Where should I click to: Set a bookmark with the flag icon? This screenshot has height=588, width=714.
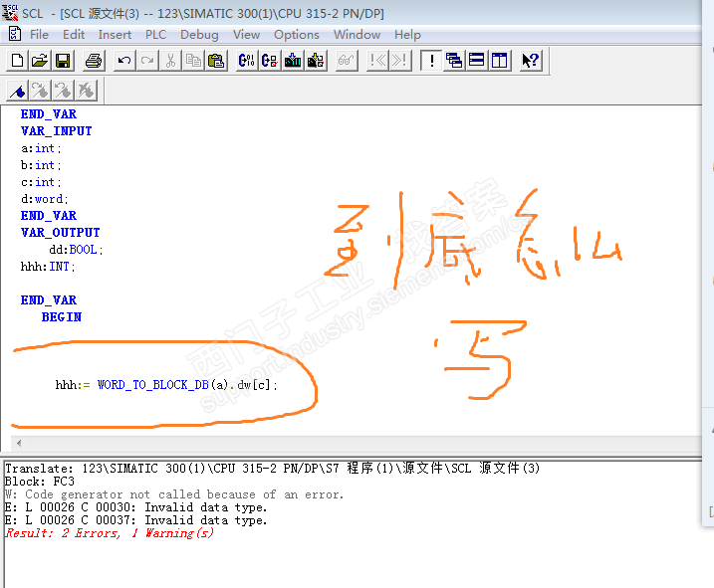point(18,91)
